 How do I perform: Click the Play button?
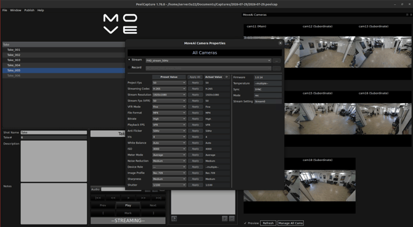pos(128,205)
